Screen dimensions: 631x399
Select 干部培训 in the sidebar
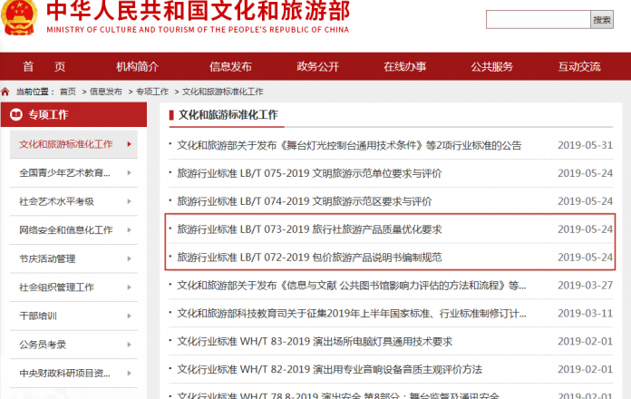(x=38, y=316)
